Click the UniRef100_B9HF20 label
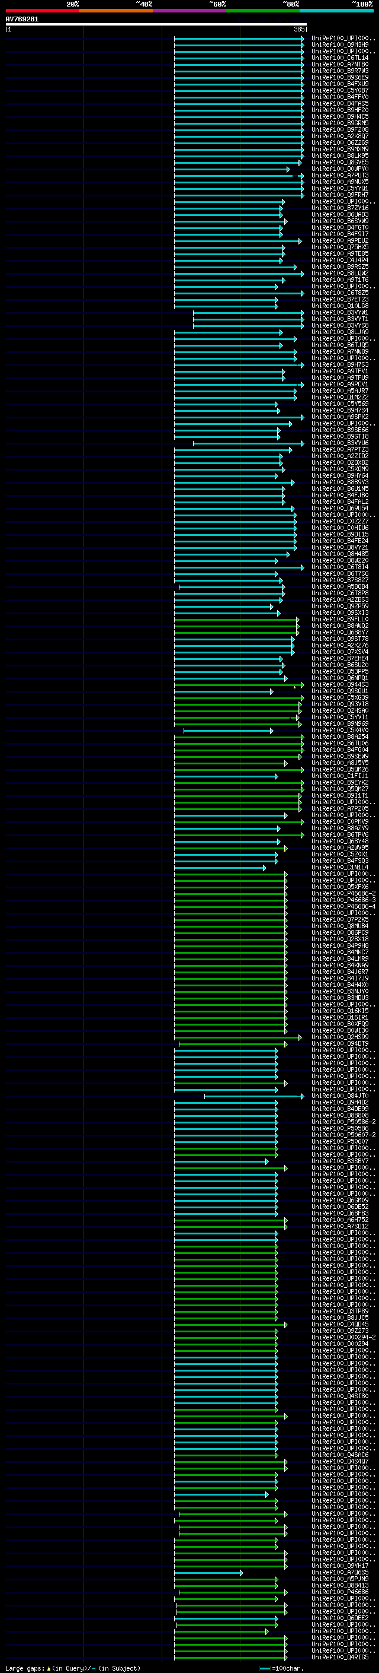This screenshot has height=1673, width=379. (340, 110)
